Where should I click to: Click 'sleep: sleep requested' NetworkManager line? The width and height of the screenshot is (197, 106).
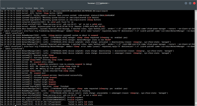coord(64,38)
